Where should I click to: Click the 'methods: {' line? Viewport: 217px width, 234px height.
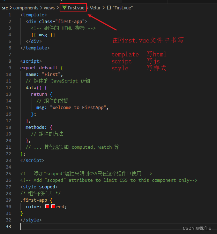(39, 127)
